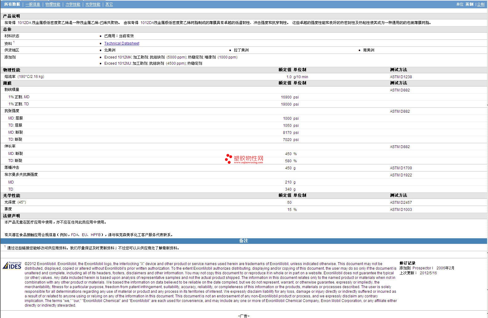Choose 英制 units
The width and height of the screenshot is (488, 318).
469,4
